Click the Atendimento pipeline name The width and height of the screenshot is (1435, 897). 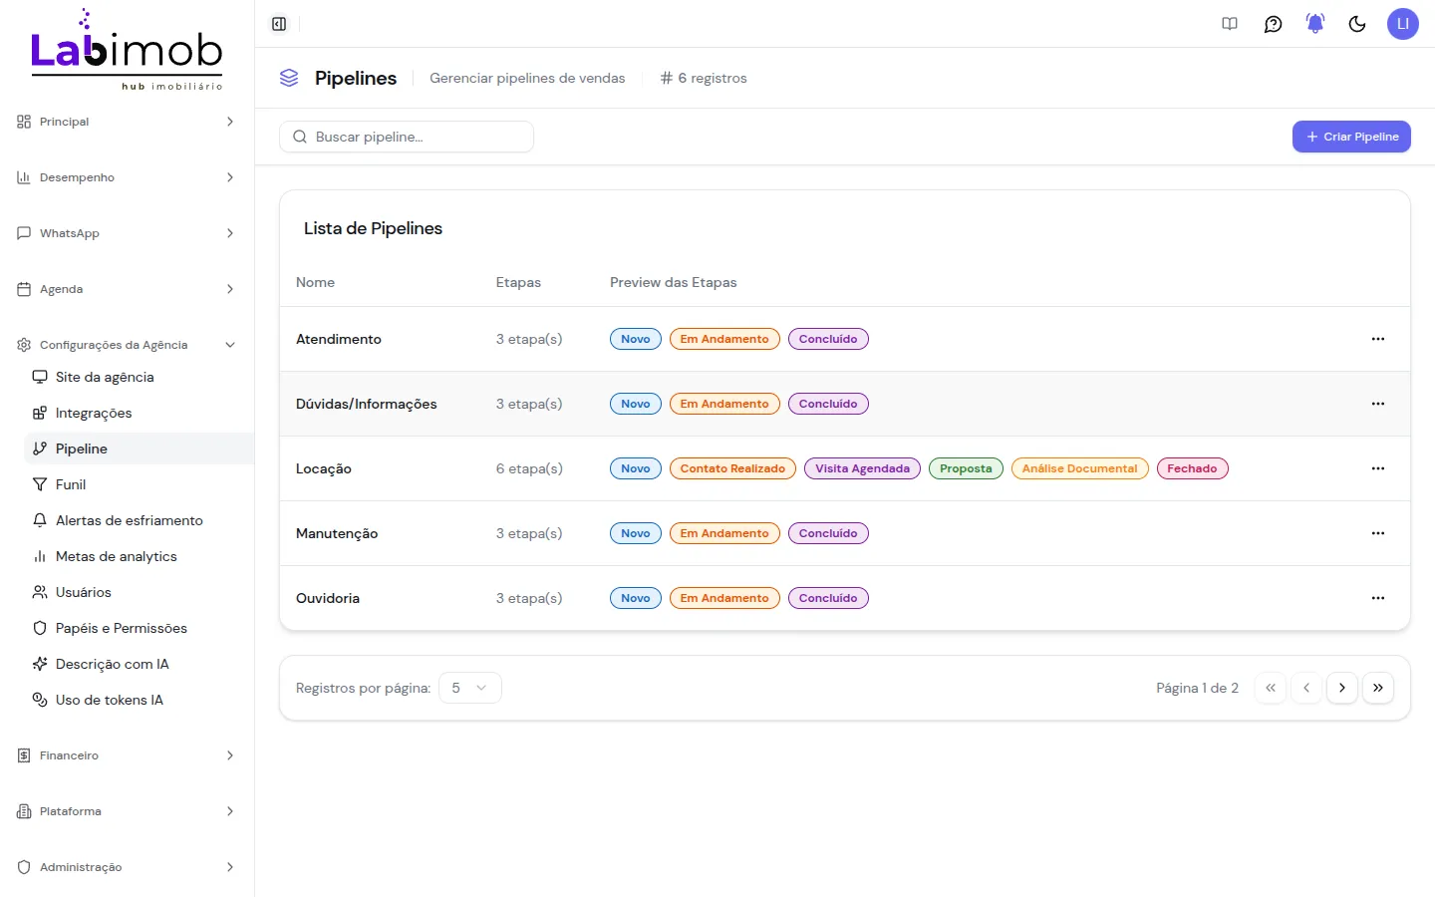tap(339, 339)
